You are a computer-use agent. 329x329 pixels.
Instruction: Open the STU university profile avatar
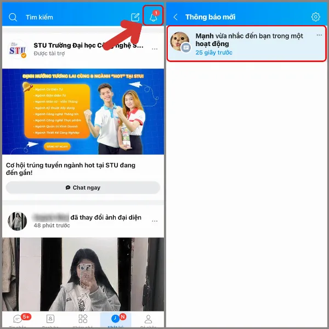click(18, 49)
